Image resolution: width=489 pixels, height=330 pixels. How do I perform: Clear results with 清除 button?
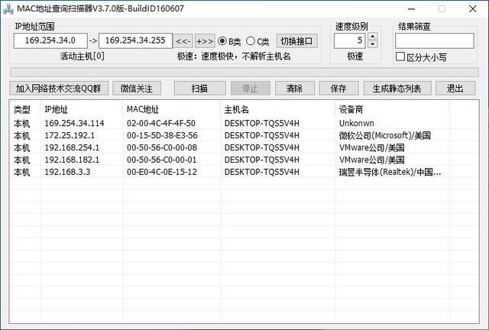click(295, 89)
